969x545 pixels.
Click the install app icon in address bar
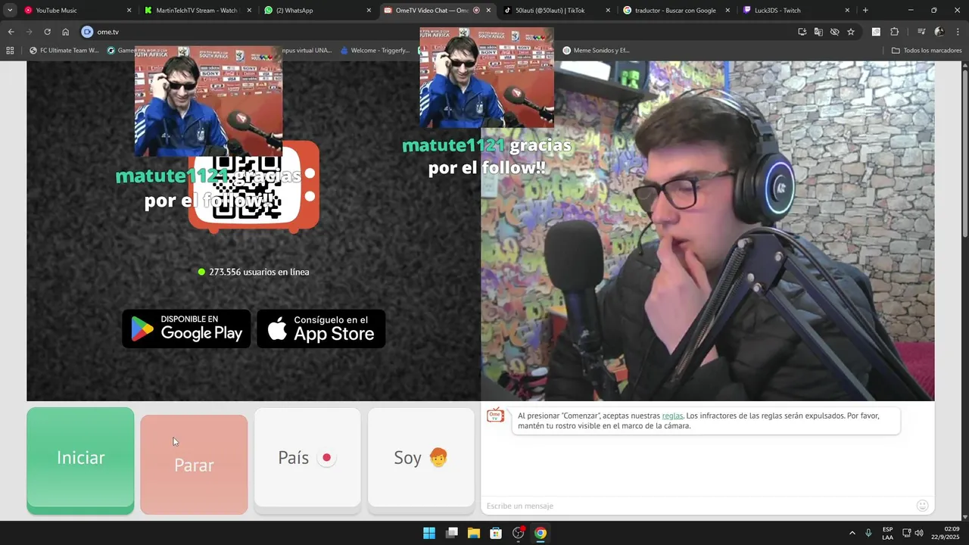tap(802, 32)
